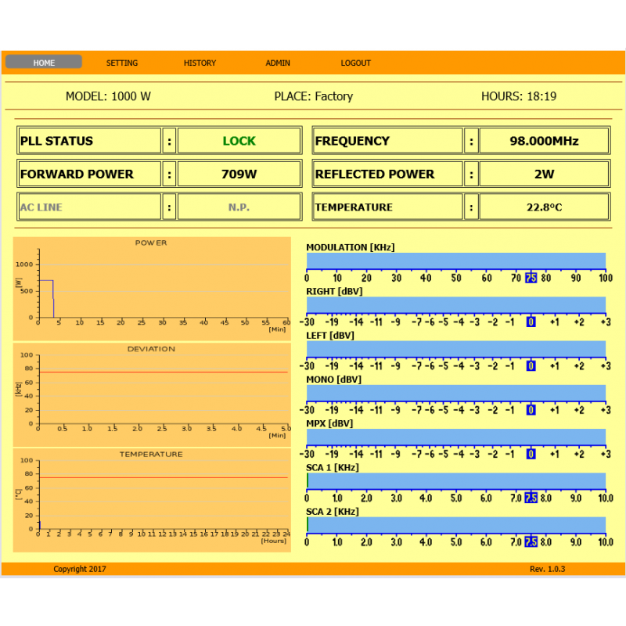Click the LOGOUT link
The height and width of the screenshot is (626, 626).
coord(356,63)
